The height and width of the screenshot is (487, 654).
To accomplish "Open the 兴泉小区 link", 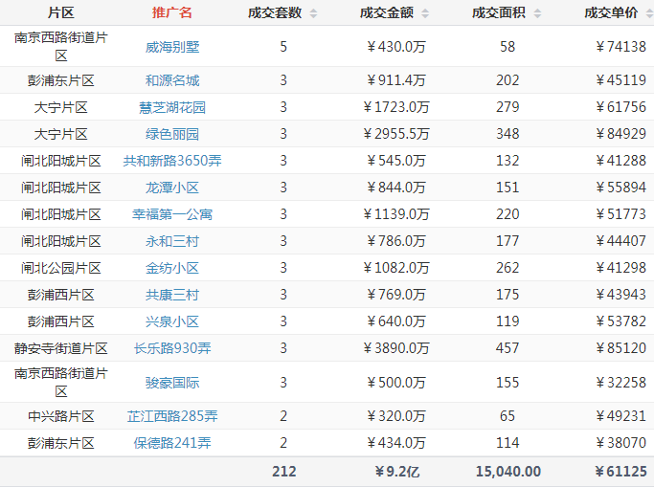I will [172, 321].
